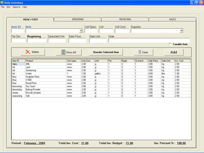Click the Inv. Percent 100.00 value
This screenshot has width=204, height=153.
pyautogui.click(x=181, y=143)
